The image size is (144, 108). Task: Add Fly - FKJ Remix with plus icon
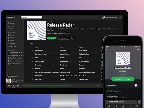(x=32, y=61)
